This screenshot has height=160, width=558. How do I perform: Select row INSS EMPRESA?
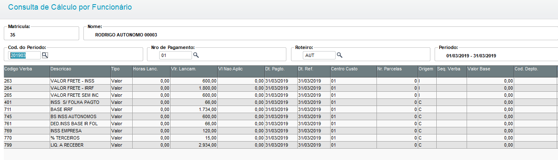click(x=280, y=131)
